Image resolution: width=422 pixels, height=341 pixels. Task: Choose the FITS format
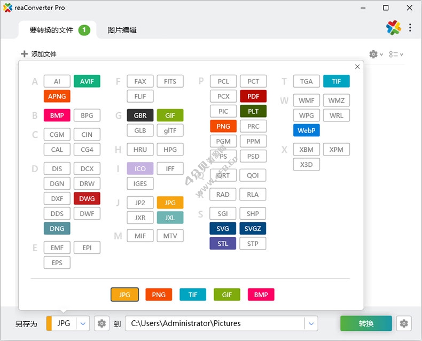point(170,81)
